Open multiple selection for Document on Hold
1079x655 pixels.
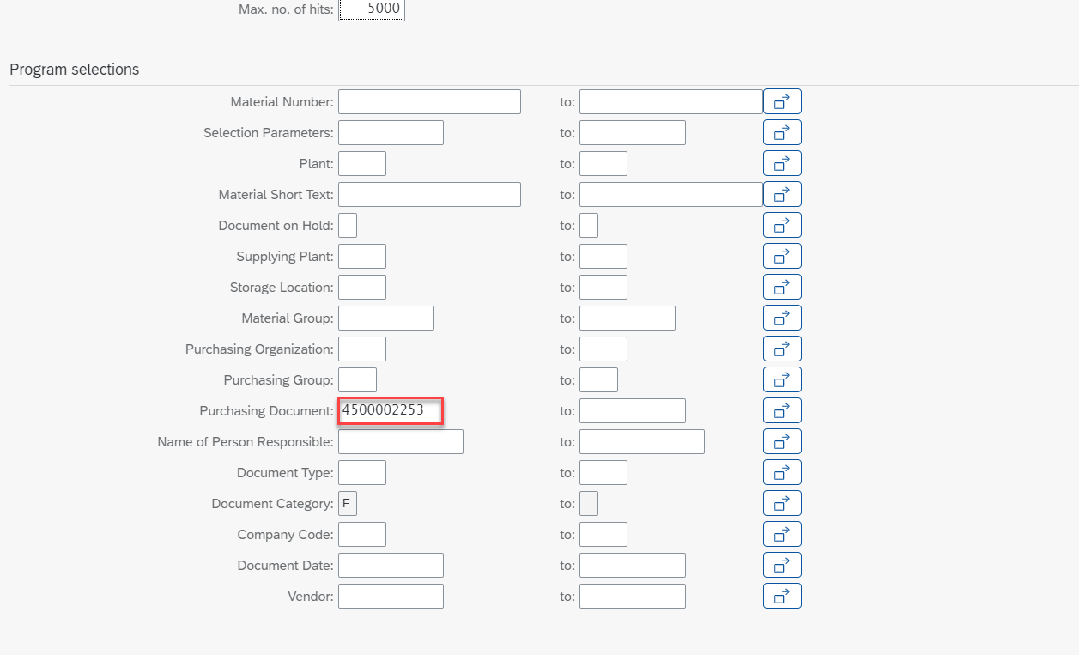[782, 225]
